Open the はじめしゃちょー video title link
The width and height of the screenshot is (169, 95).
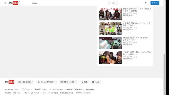coord(137,24)
